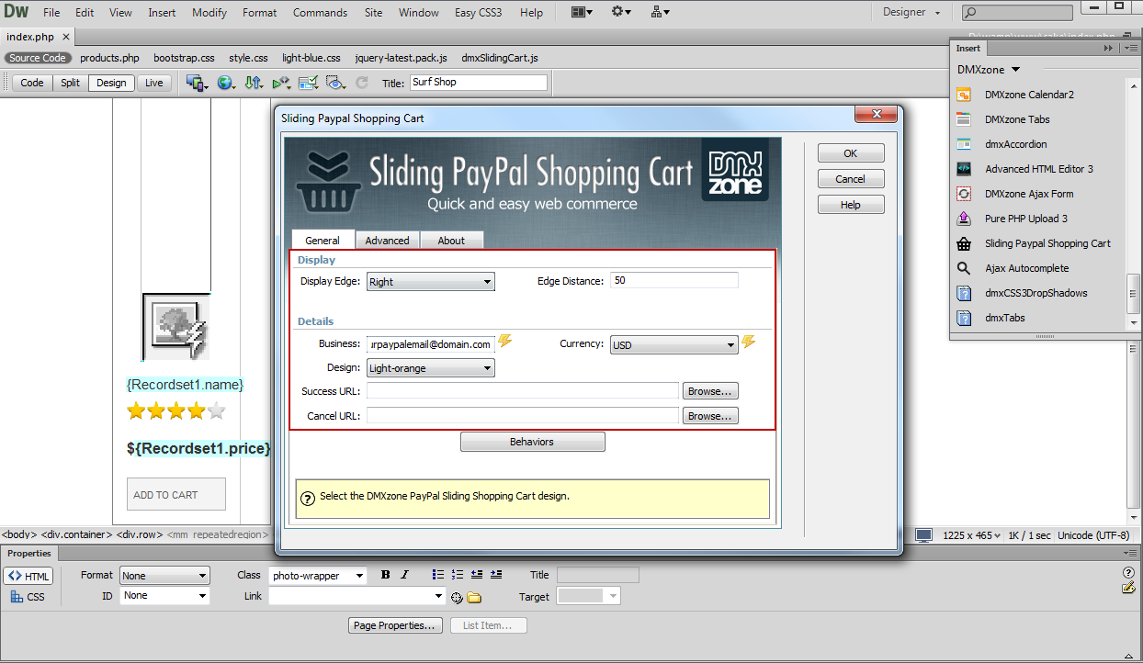This screenshot has width=1143, height=663.
Task: Click the Help button in the dialog
Action: tap(851, 205)
